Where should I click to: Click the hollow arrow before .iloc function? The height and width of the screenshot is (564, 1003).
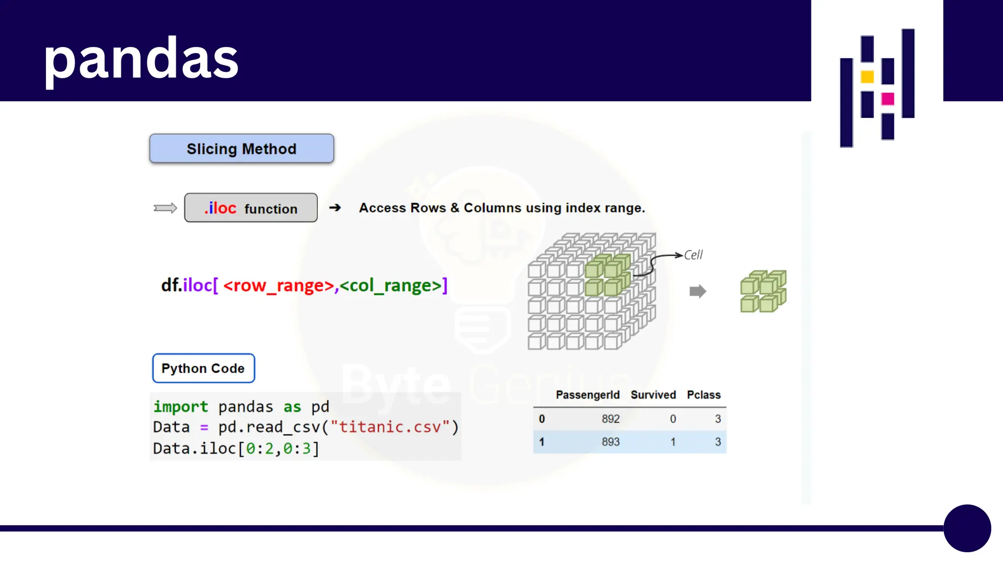point(165,208)
